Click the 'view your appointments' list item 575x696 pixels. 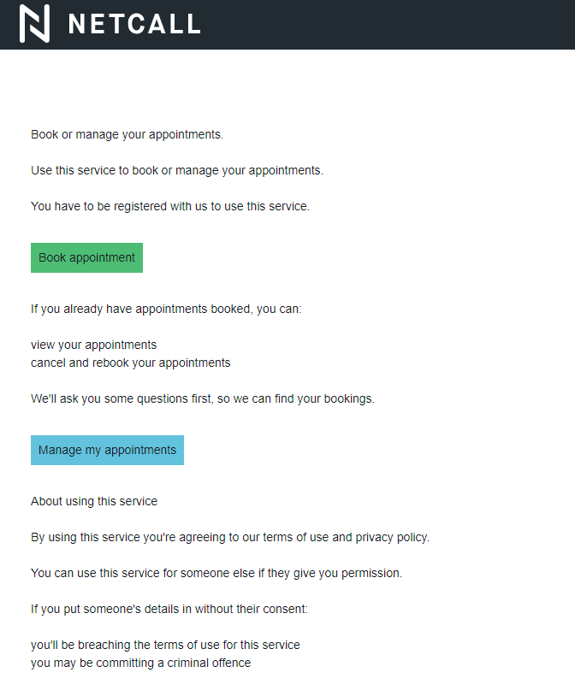click(x=94, y=345)
